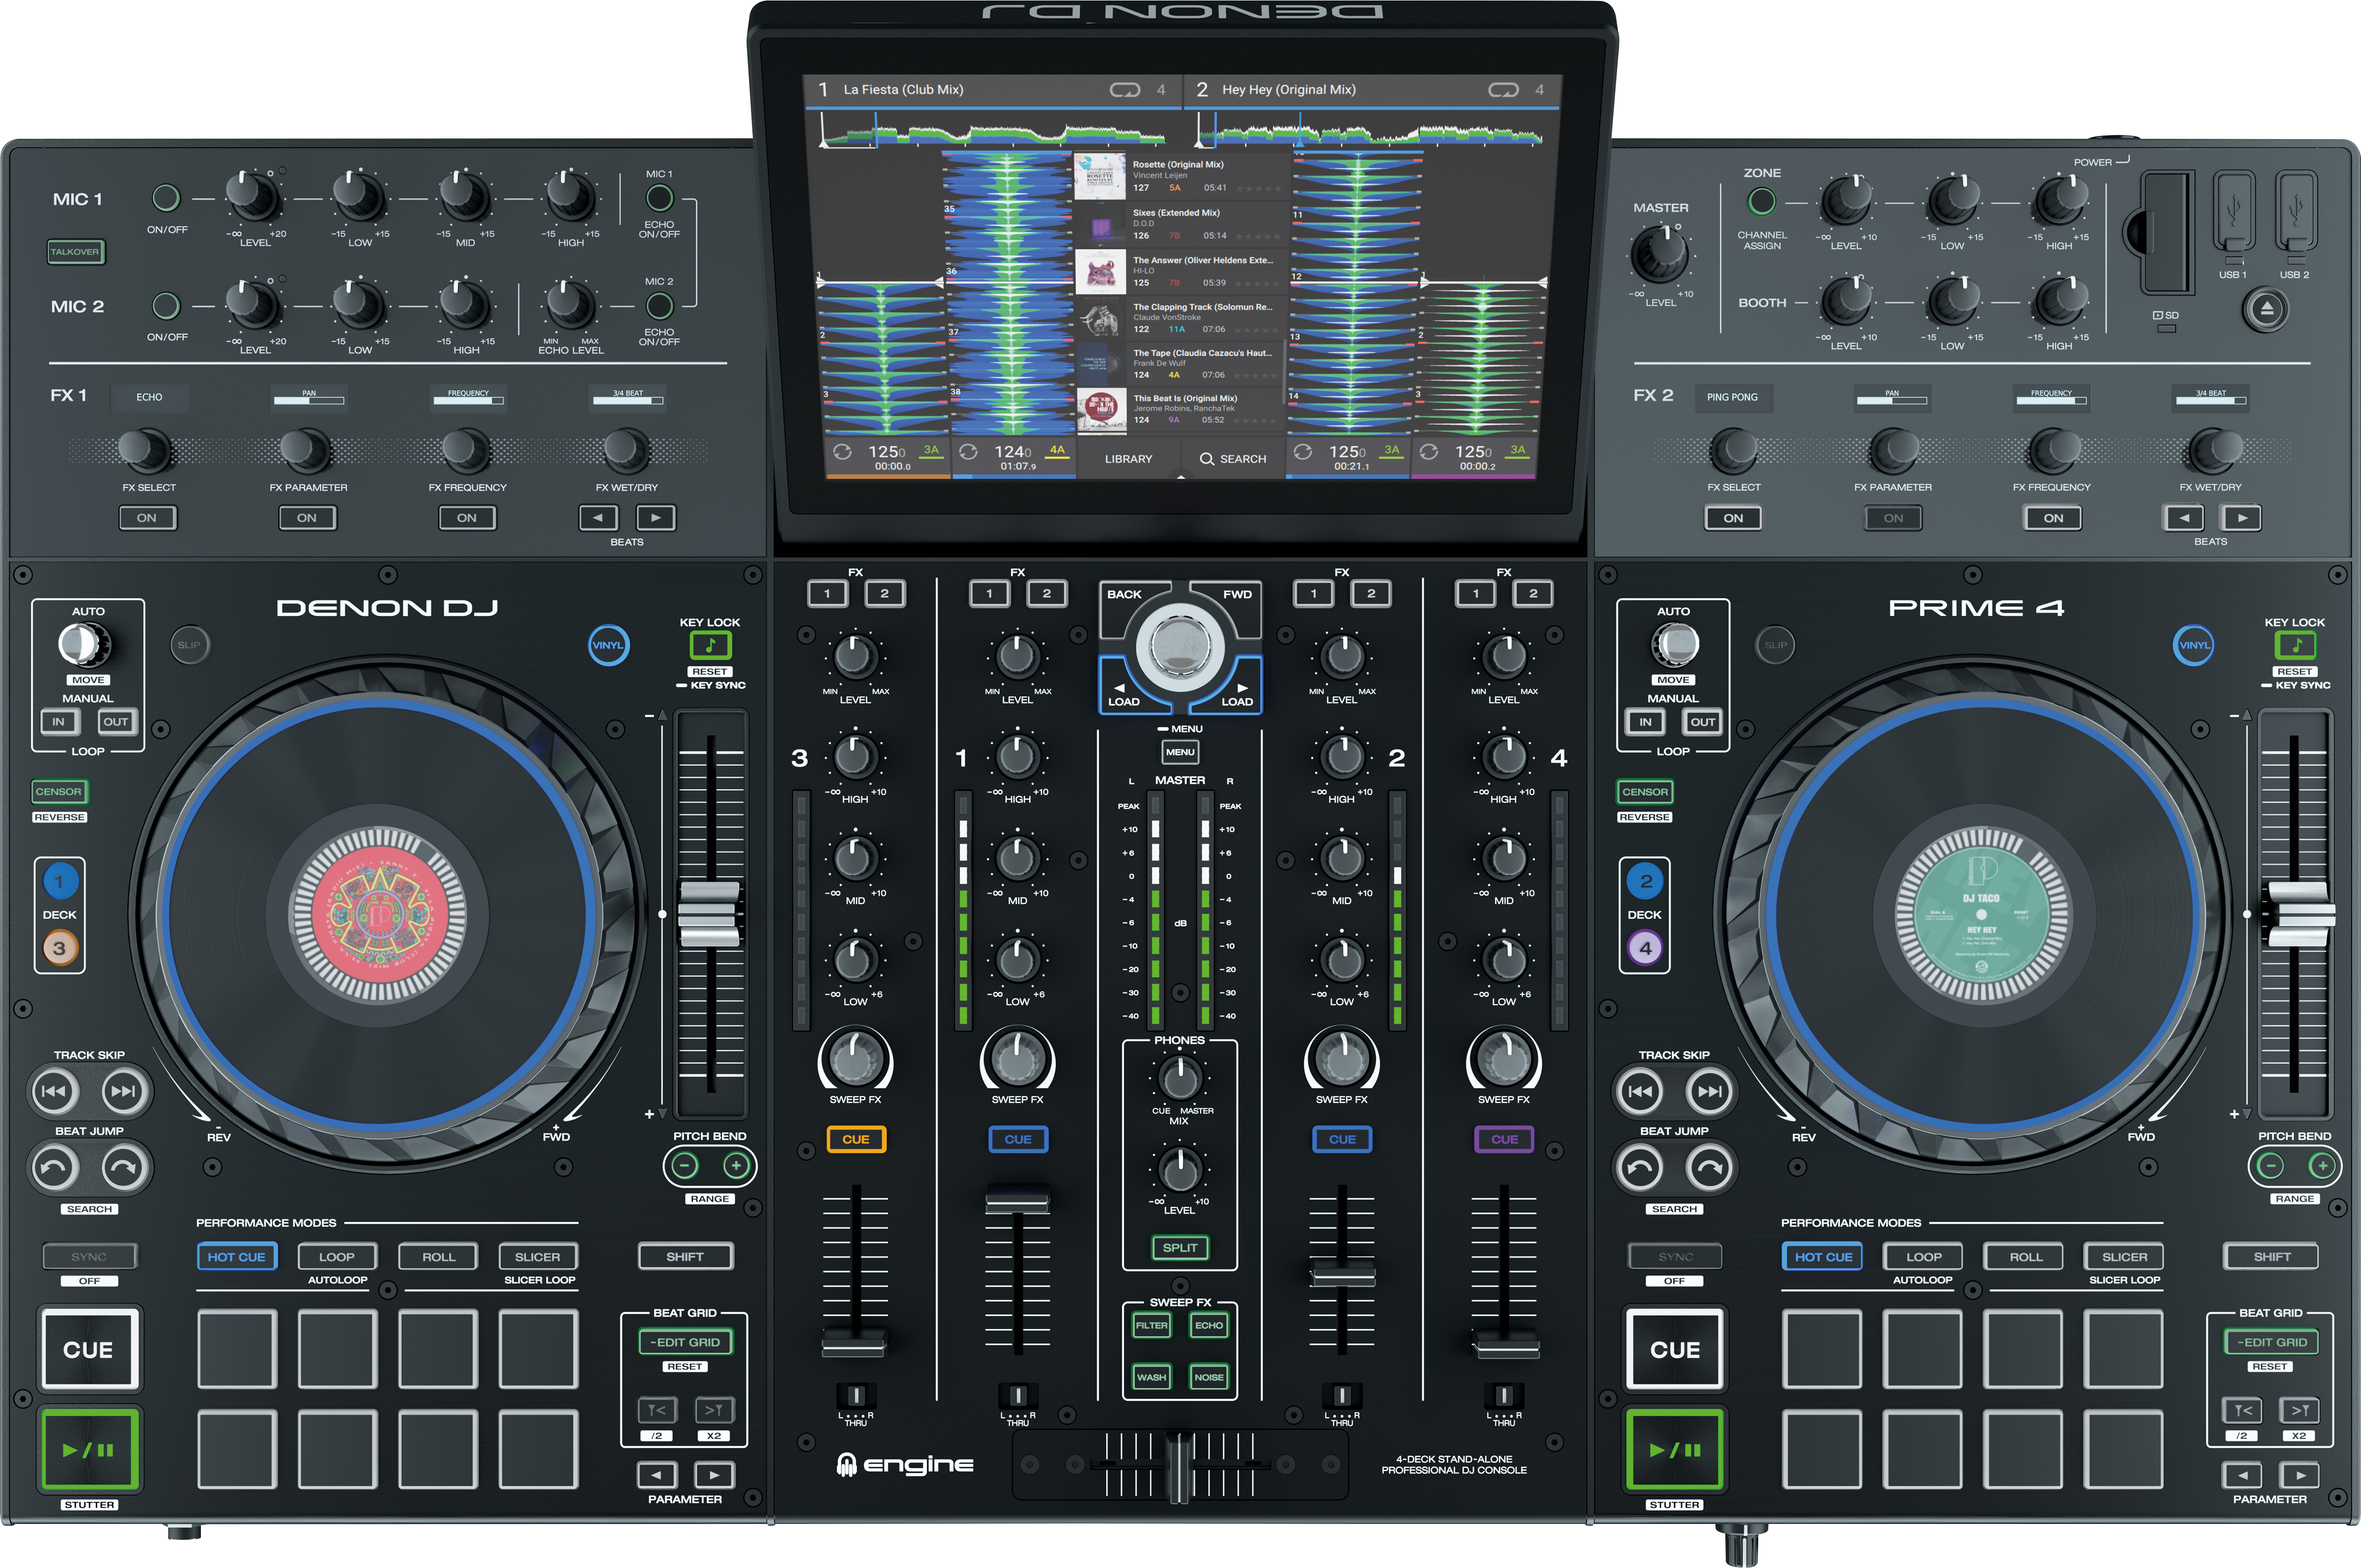Skip to previous track on the right deck
2361x1568 pixels.
[1640, 1091]
